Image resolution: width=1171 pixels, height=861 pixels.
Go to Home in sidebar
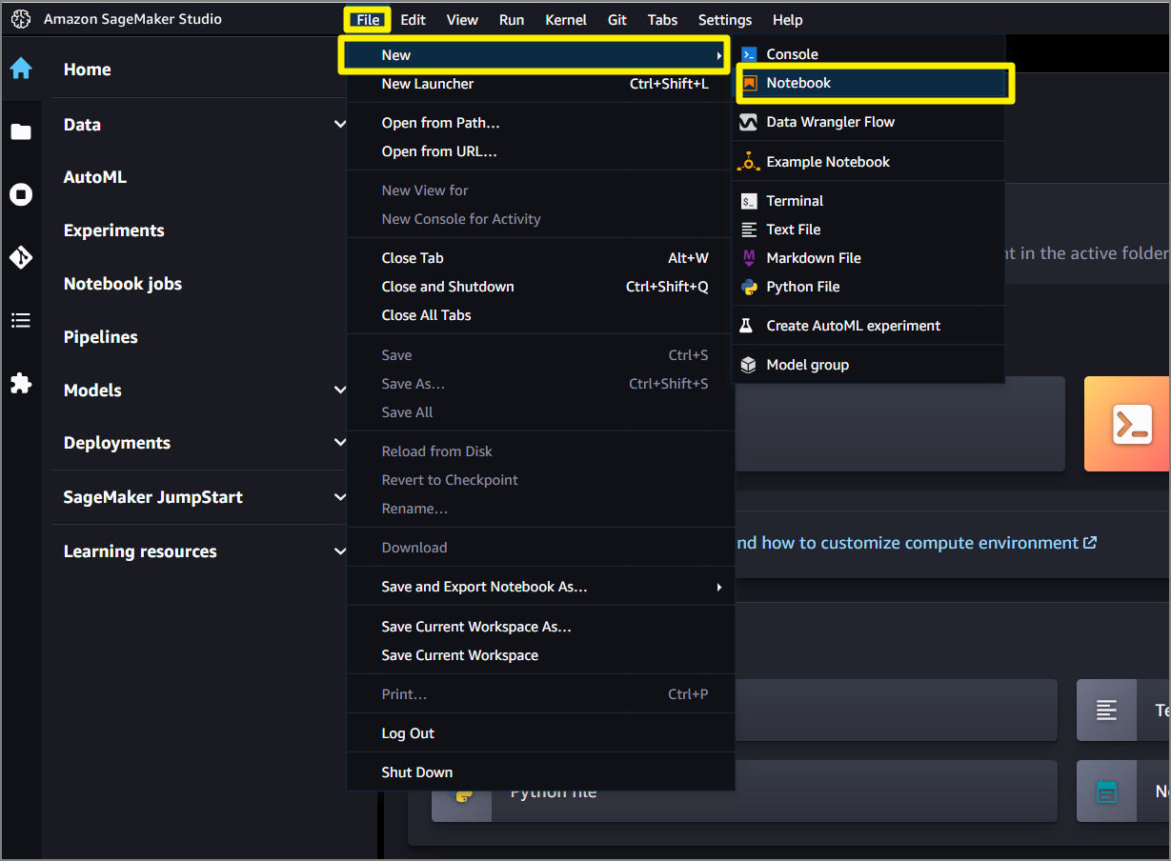[x=87, y=70]
